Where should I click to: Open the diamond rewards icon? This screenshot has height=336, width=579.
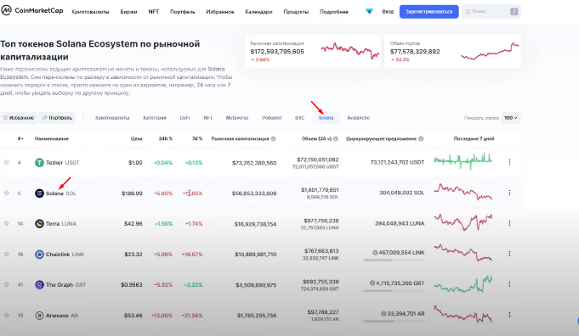(369, 11)
